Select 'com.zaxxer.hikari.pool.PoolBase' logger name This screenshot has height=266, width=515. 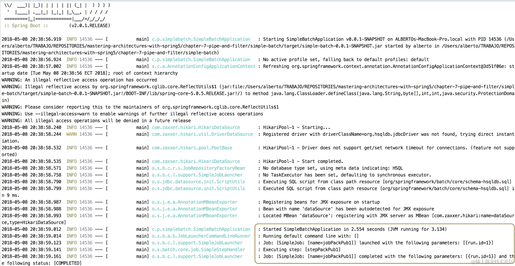pyautogui.click(x=192, y=148)
